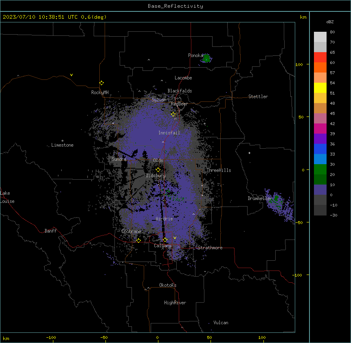Select the light gray 80 dBZ legend swatch

click(320, 37)
